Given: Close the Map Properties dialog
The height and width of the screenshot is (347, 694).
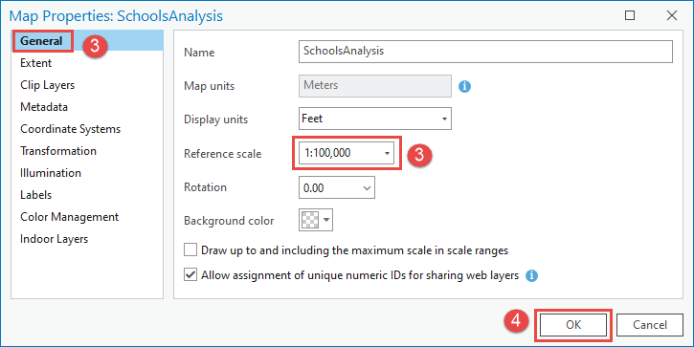Looking at the screenshot, I should point(671,15).
